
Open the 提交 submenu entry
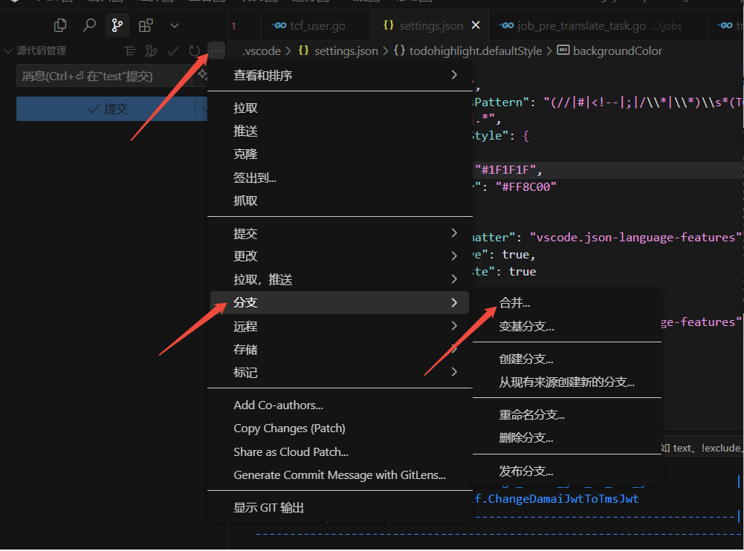tap(340, 233)
